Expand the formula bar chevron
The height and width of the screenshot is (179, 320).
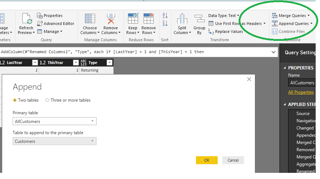[x=273, y=52]
